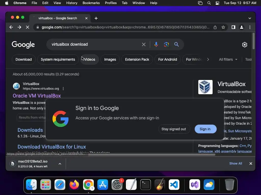Launch Firefox from the Dock
261x195 pixels.
pyautogui.click(x=74, y=185)
